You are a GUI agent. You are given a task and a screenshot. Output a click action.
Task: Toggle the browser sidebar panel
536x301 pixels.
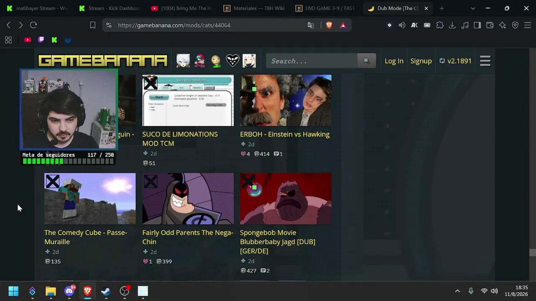click(477, 25)
